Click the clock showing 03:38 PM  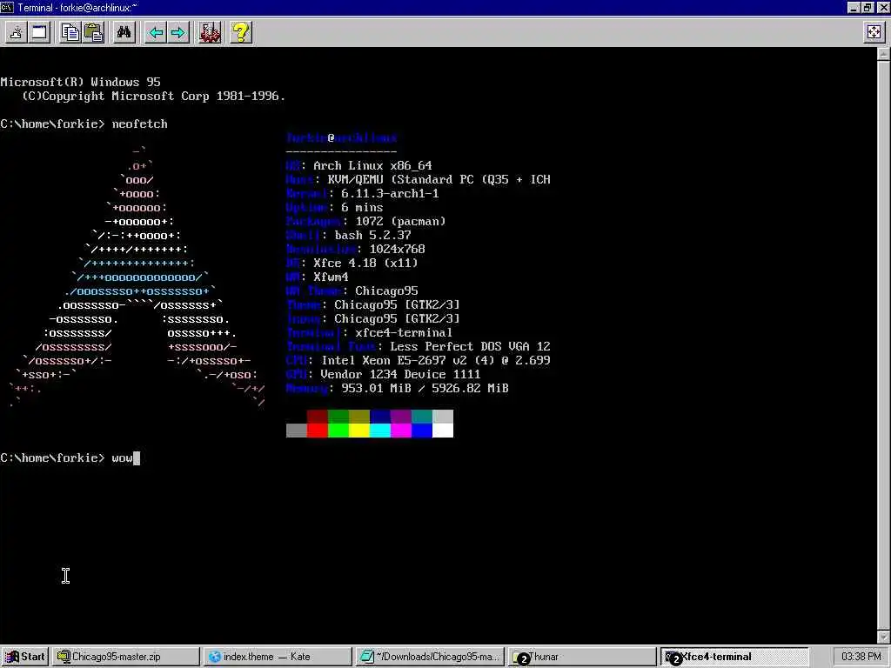(861, 657)
